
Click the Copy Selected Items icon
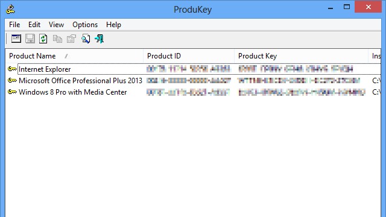pyautogui.click(x=57, y=39)
